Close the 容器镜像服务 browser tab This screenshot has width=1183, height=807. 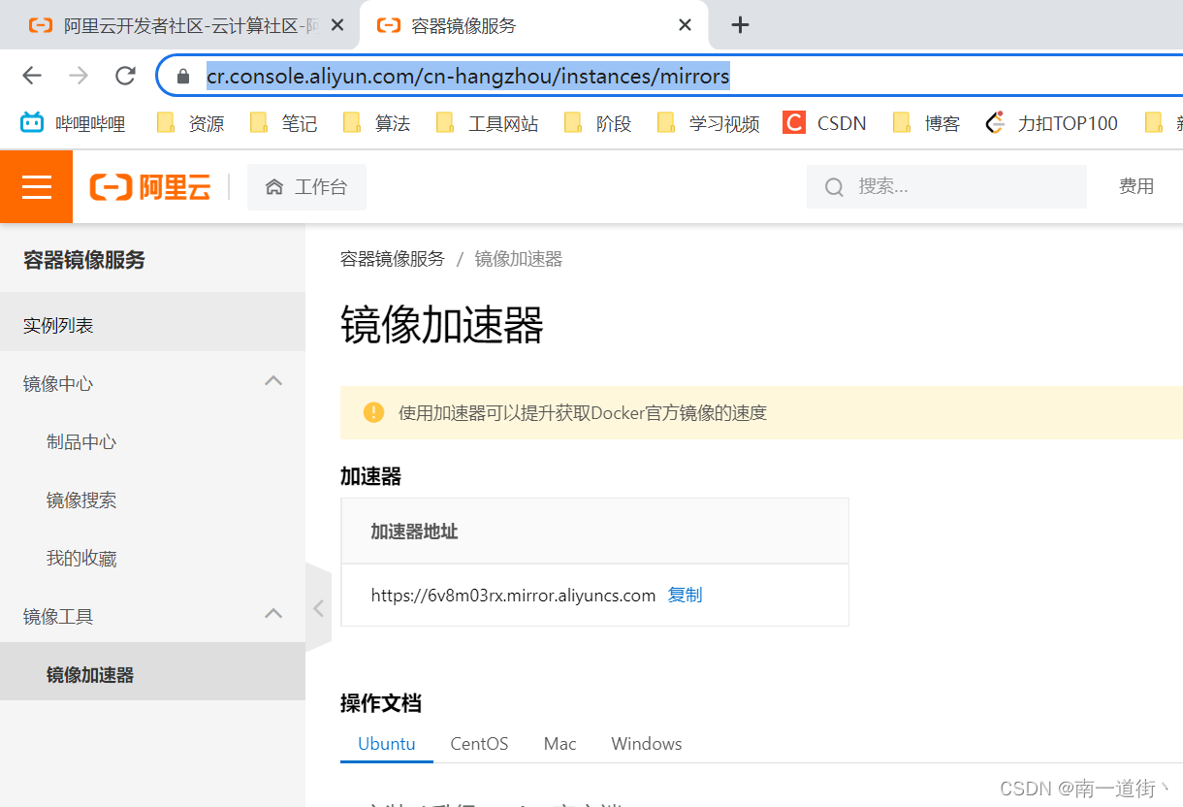[685, 25]
